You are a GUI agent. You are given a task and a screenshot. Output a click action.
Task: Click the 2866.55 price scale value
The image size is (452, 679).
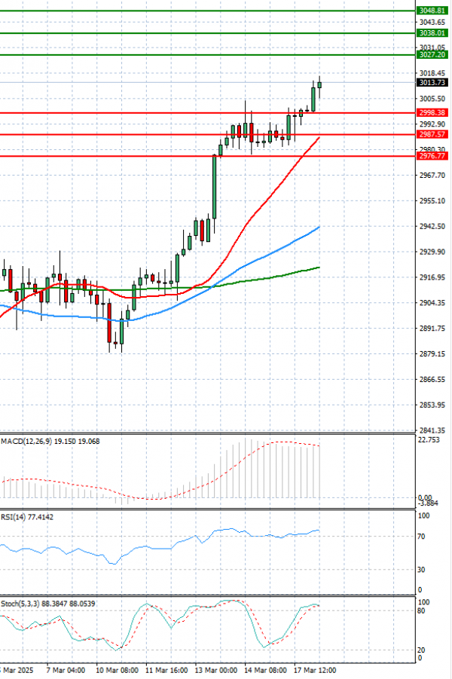(x=432, y=379)
